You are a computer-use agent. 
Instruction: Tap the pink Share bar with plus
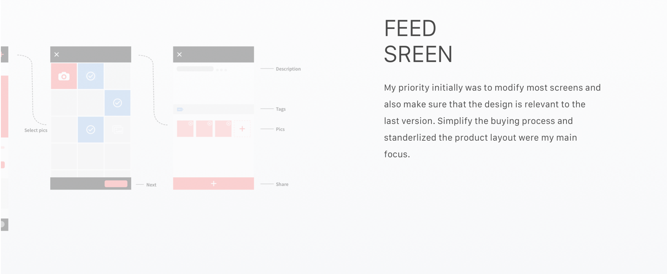pos(213,183)
